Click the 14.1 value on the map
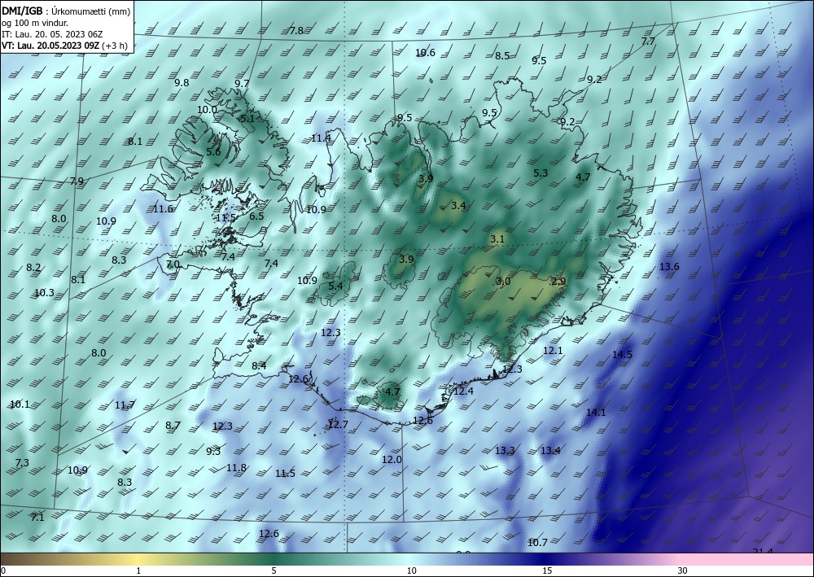Image resolution: width=814 pixels, height=577 pixels. point(596,412)
